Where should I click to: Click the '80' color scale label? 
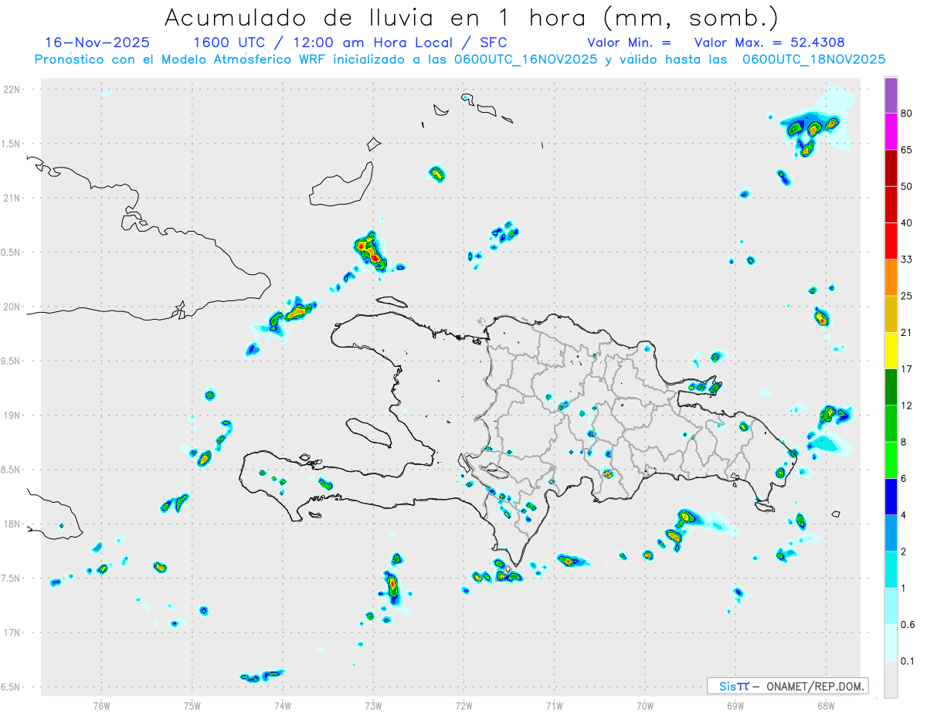coord(907,114)
